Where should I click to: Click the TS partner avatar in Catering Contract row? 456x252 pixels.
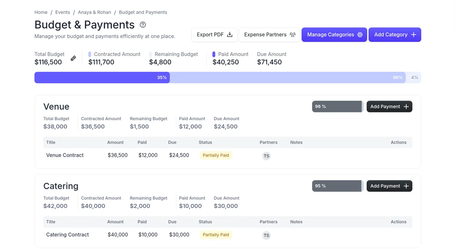tap(266, 235)
